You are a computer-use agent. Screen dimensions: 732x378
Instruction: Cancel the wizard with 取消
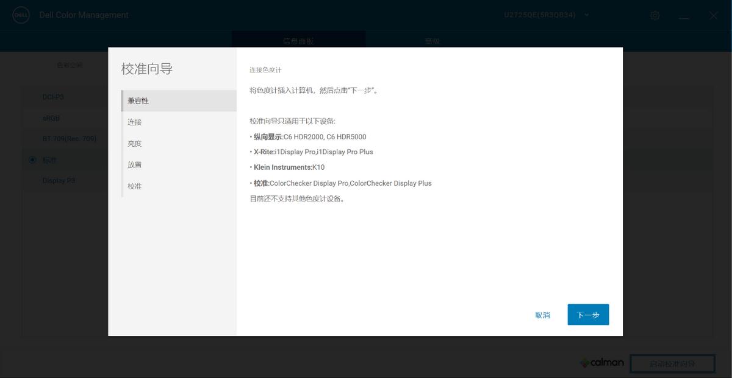pos(542,315)
